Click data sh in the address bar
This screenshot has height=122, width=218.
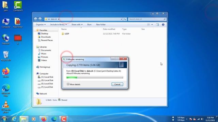point(54,19)
